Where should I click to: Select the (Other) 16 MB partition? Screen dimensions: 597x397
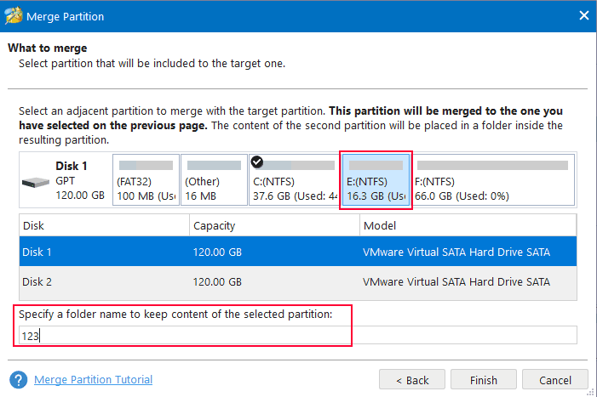212,181
